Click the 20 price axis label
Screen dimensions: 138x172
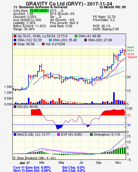point(128,77)
